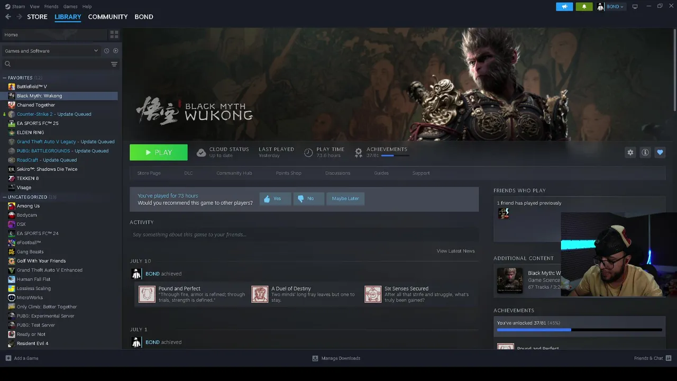Open the Help menu
Screen dimensions: 677x381
click(x=87, y=6)
